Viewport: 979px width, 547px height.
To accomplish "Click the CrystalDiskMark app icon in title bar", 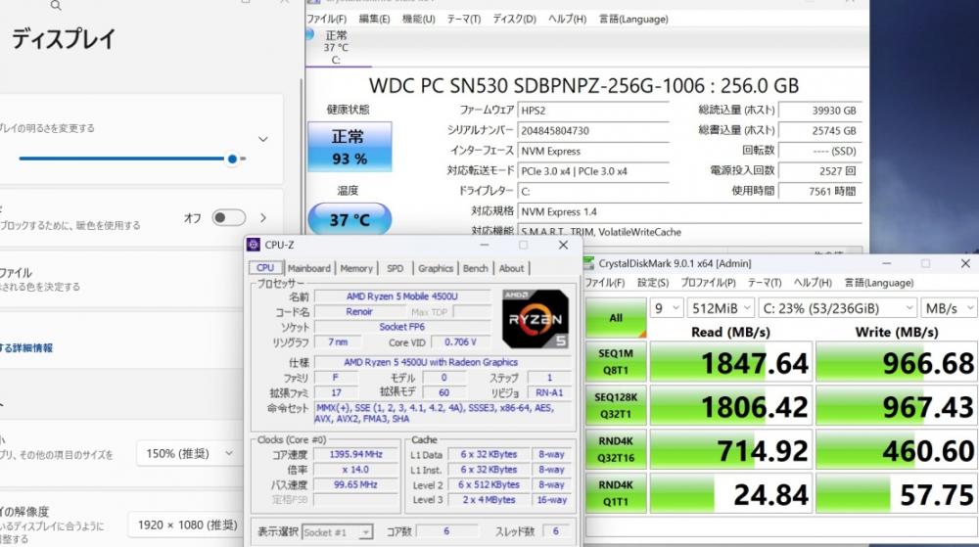I will click(589, 263).
